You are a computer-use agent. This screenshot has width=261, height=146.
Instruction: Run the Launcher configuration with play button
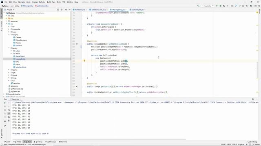pos(217,6)
